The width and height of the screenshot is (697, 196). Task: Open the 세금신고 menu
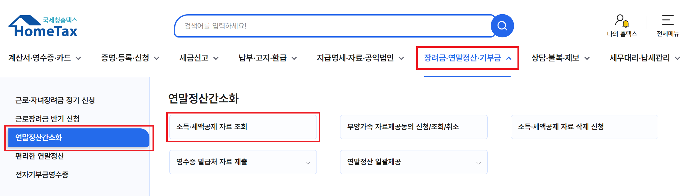point(198,58)
